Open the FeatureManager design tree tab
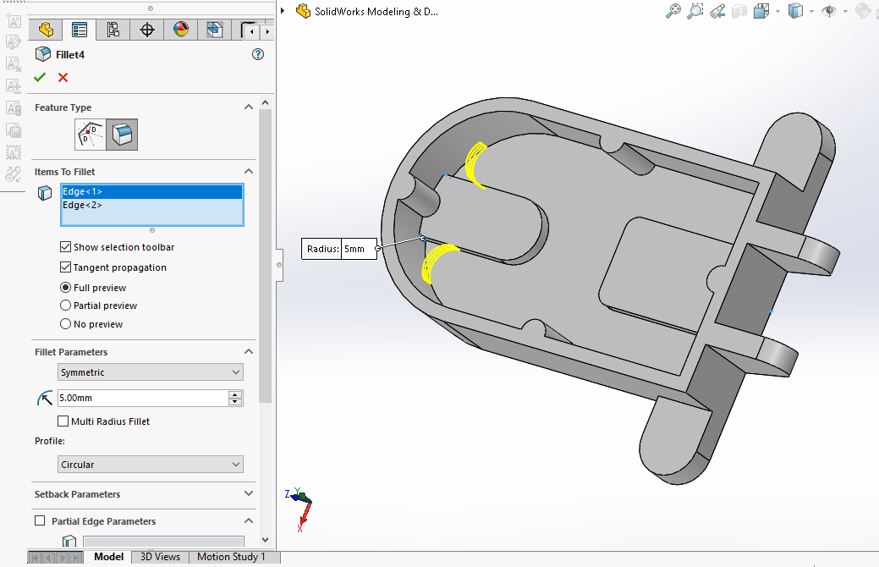Image resolution: width=879 pixels, height=567 pixels. pyautogui.click(x=46, y=30)
